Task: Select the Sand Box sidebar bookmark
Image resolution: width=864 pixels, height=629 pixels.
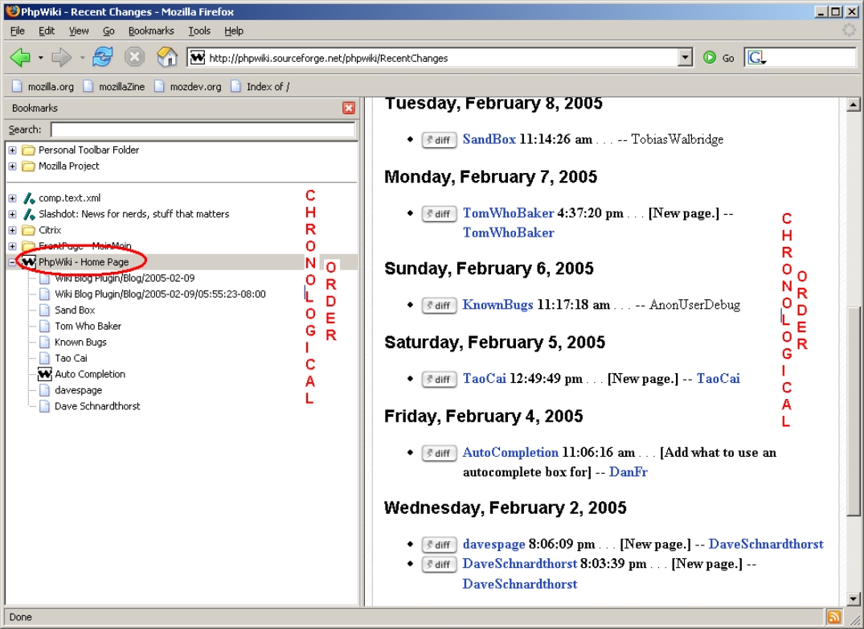Action: pos(75,310)
